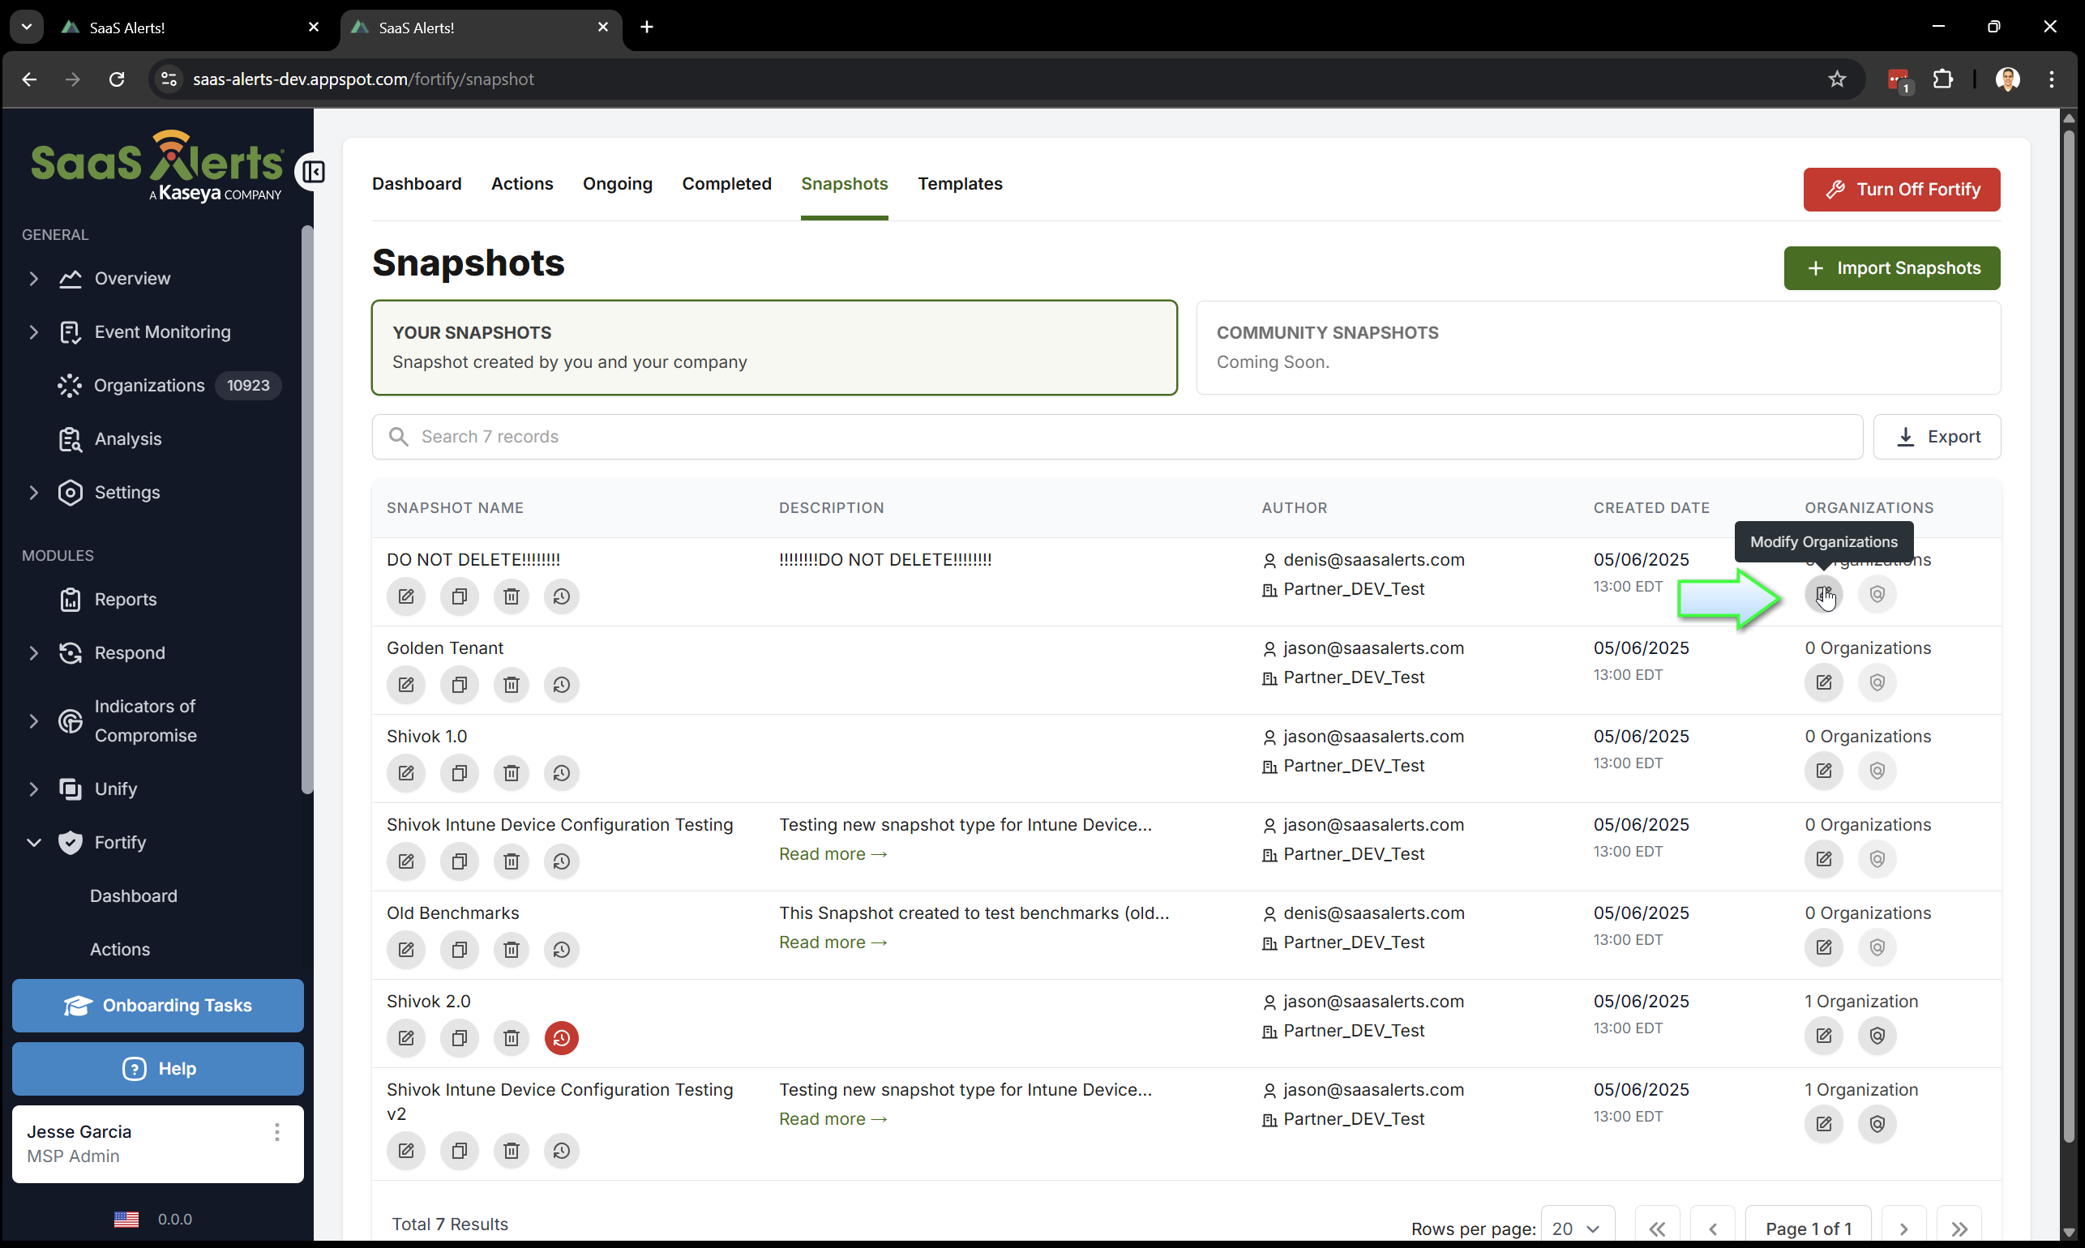Edit the DO NOT DELETE snapshot
2085x1248 pixels.
406,596
